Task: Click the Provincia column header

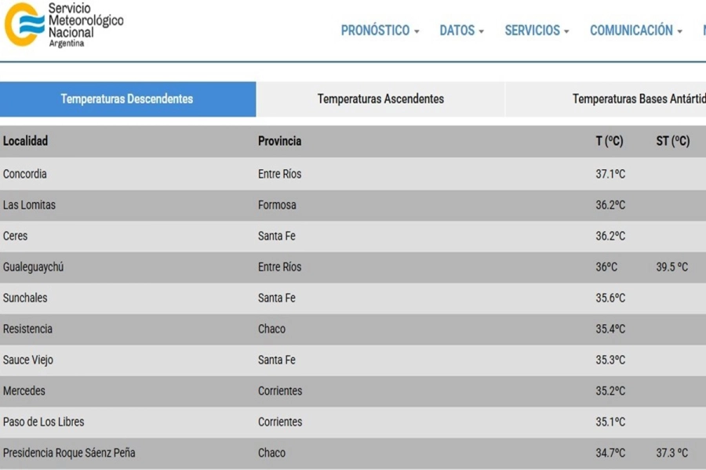Action: pyautogui.click(x=279, y=141)
